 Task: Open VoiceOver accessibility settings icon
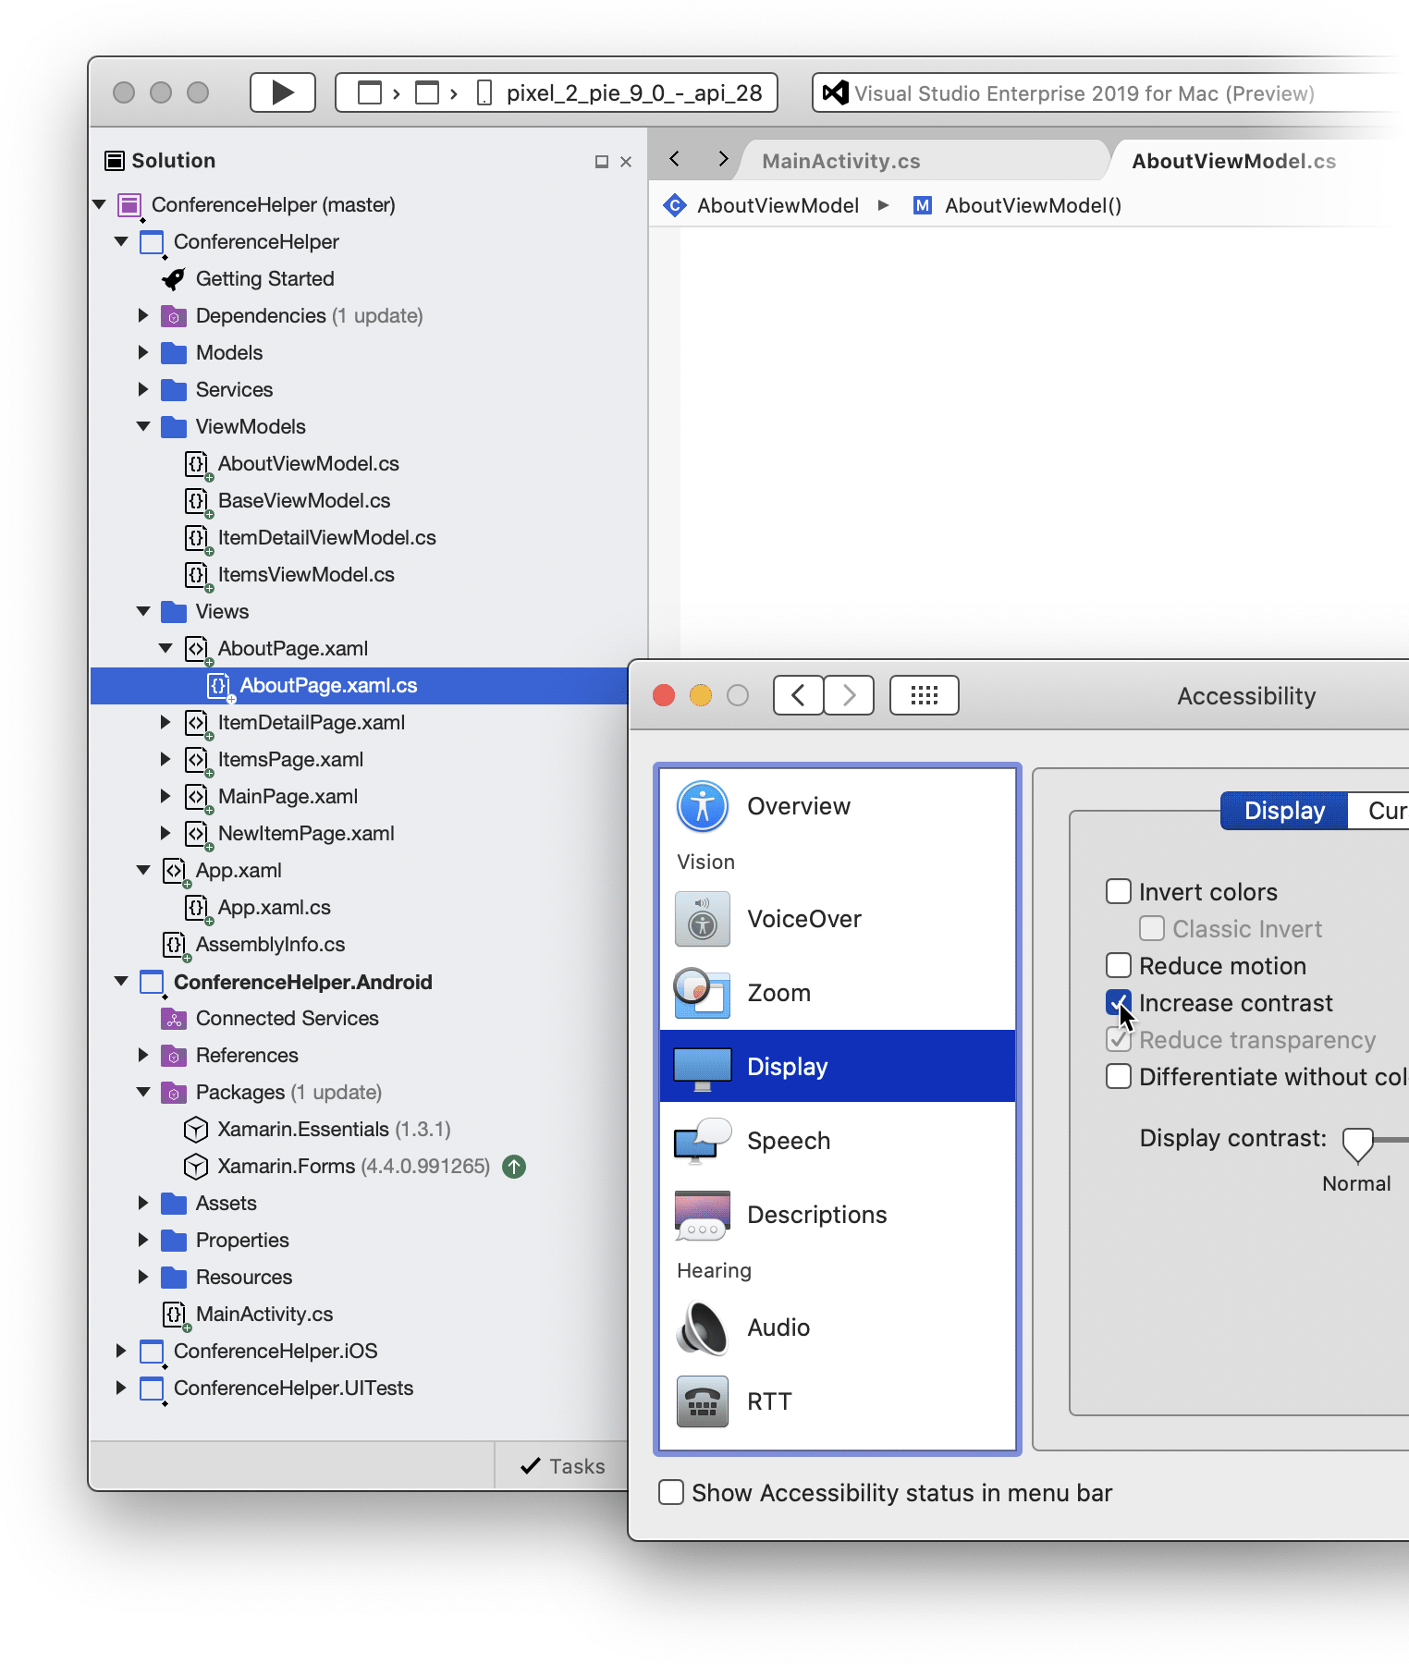point(703,919)
